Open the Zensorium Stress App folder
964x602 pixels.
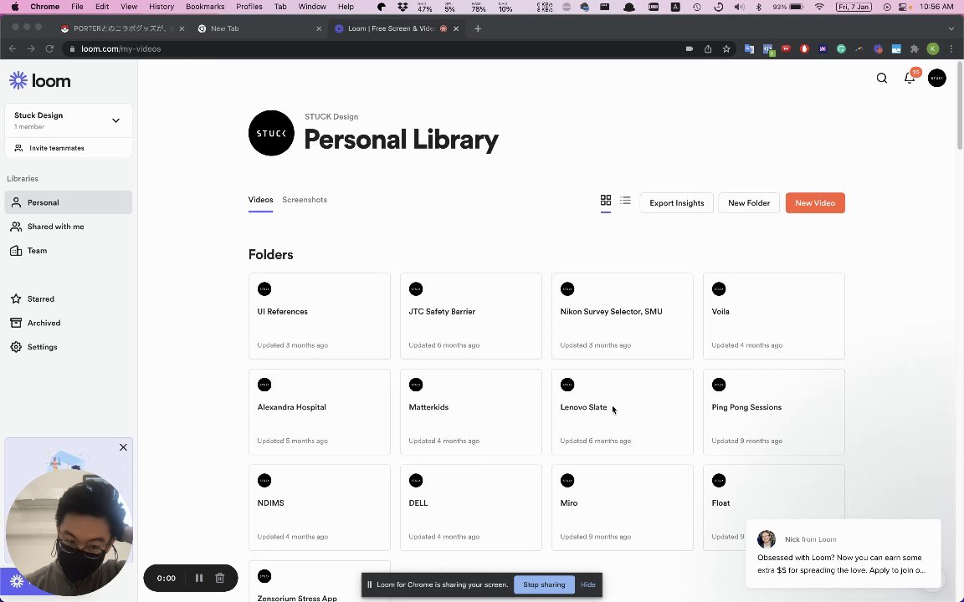pyautogui.click(x=319, y=581)
